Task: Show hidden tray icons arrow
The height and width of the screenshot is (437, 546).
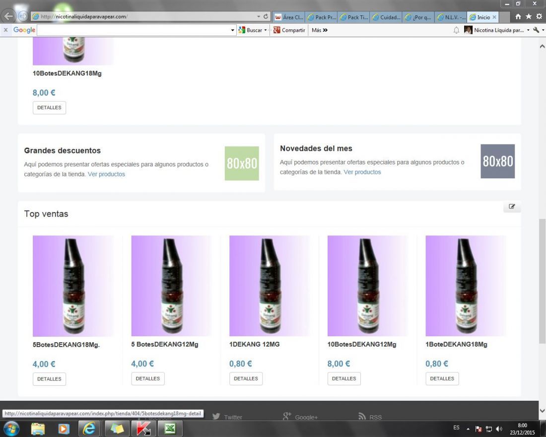Action: pos(468,429)
